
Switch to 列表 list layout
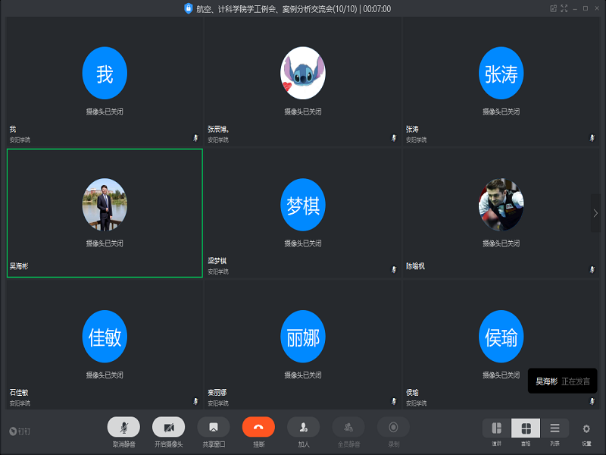554,428
